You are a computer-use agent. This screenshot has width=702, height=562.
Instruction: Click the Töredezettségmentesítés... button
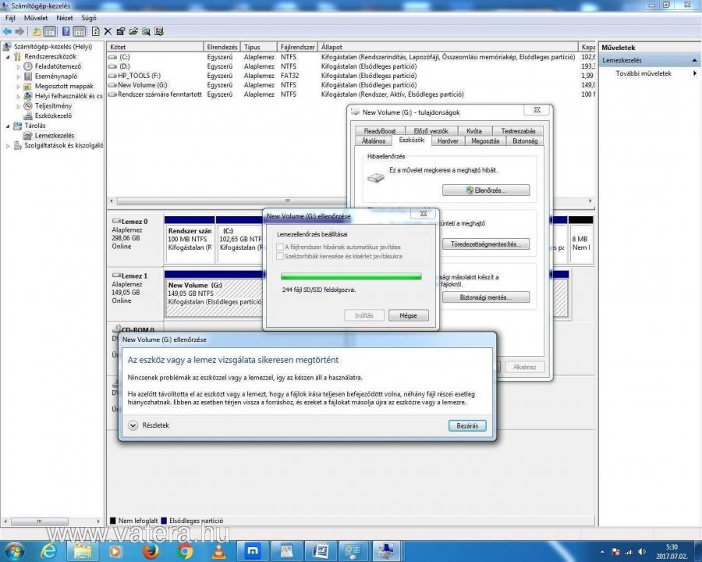pos(486,244)
